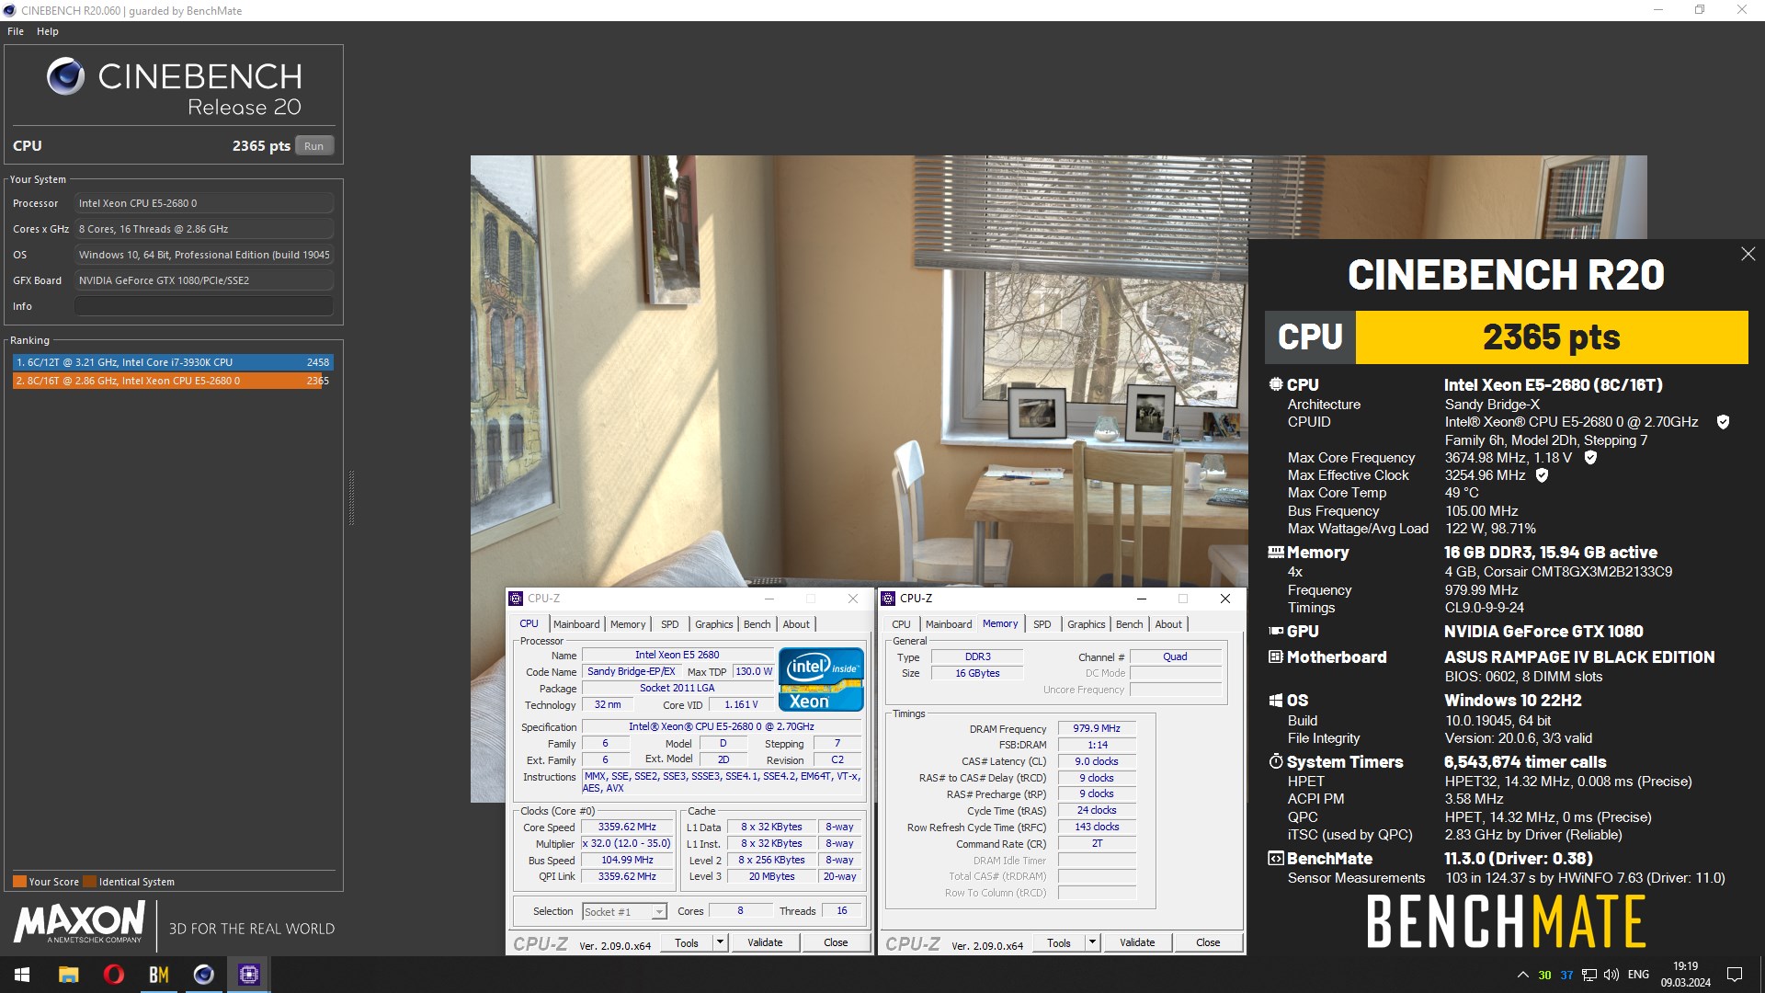Image resolution: width=1765 pixels, height=993 pixels.
Task: Click the Processor field Intel Xeon CPU E5-2680 0
Action: [x=204, y=203]
